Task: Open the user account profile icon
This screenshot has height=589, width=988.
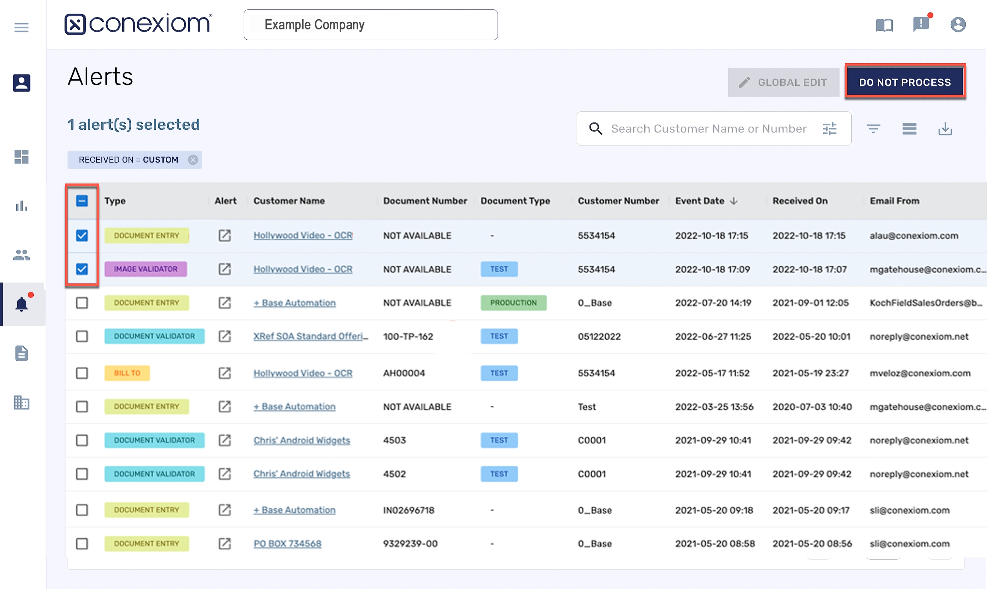Action: (x=958, y=25)
